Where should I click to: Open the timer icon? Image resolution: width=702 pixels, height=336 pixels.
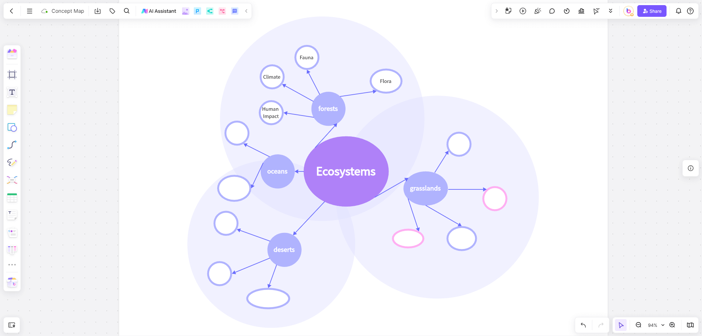(x=567, y=11)
